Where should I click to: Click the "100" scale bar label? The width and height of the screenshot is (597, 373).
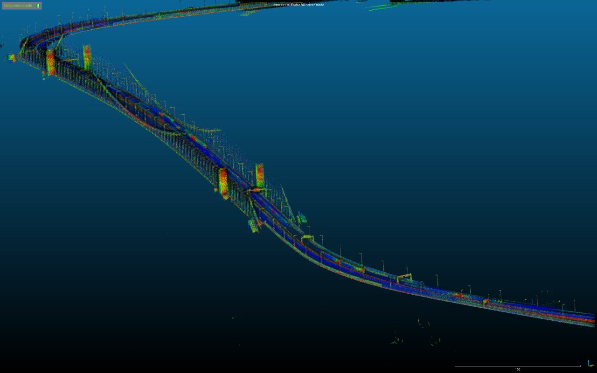tap(517, 369)
